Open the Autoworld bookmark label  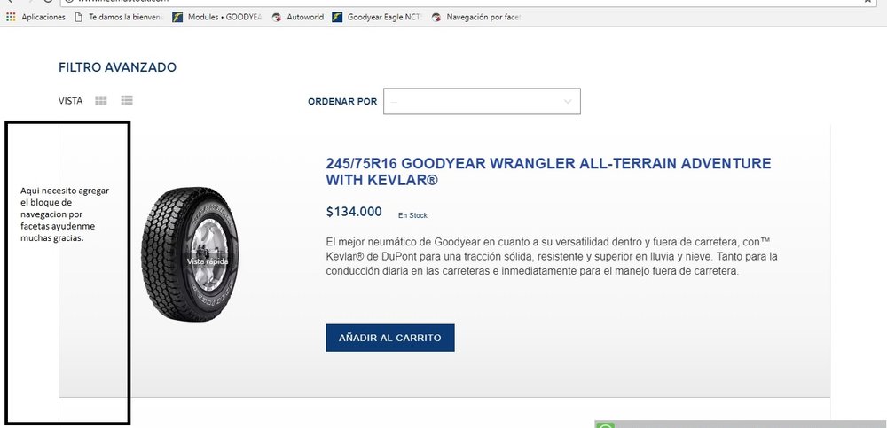305,17
